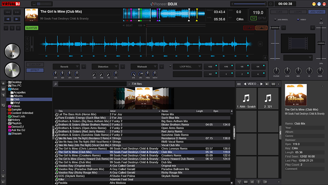Image resolution: width=328 pixels, height=185 pixels.
Task: Click the round play/pause button
Action: 12,70
